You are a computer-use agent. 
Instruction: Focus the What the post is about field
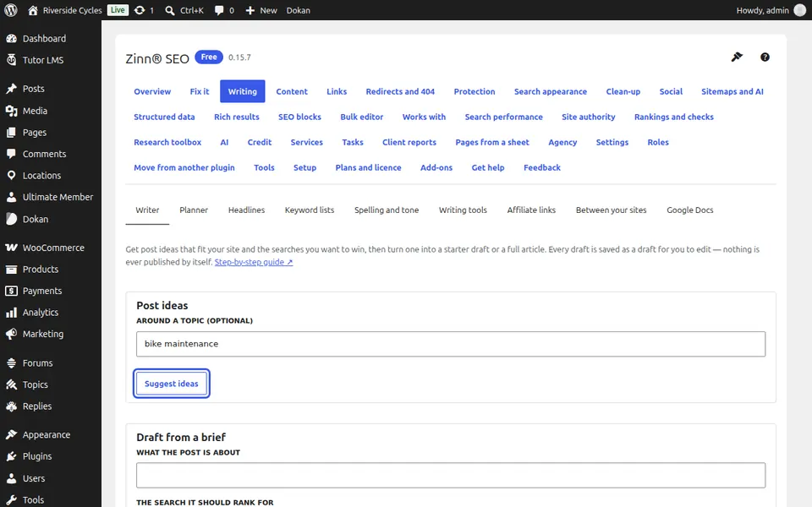[x=451, y=475]
